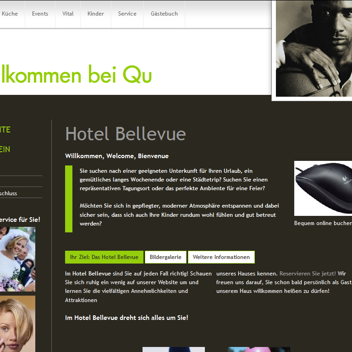Click the computer mouse image for online booking
This screenshot has width=352, height=352.
[323, 188]
